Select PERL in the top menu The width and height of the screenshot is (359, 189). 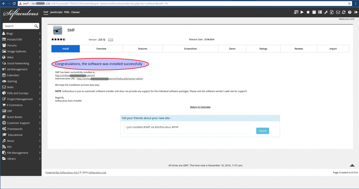pos(67,12)
